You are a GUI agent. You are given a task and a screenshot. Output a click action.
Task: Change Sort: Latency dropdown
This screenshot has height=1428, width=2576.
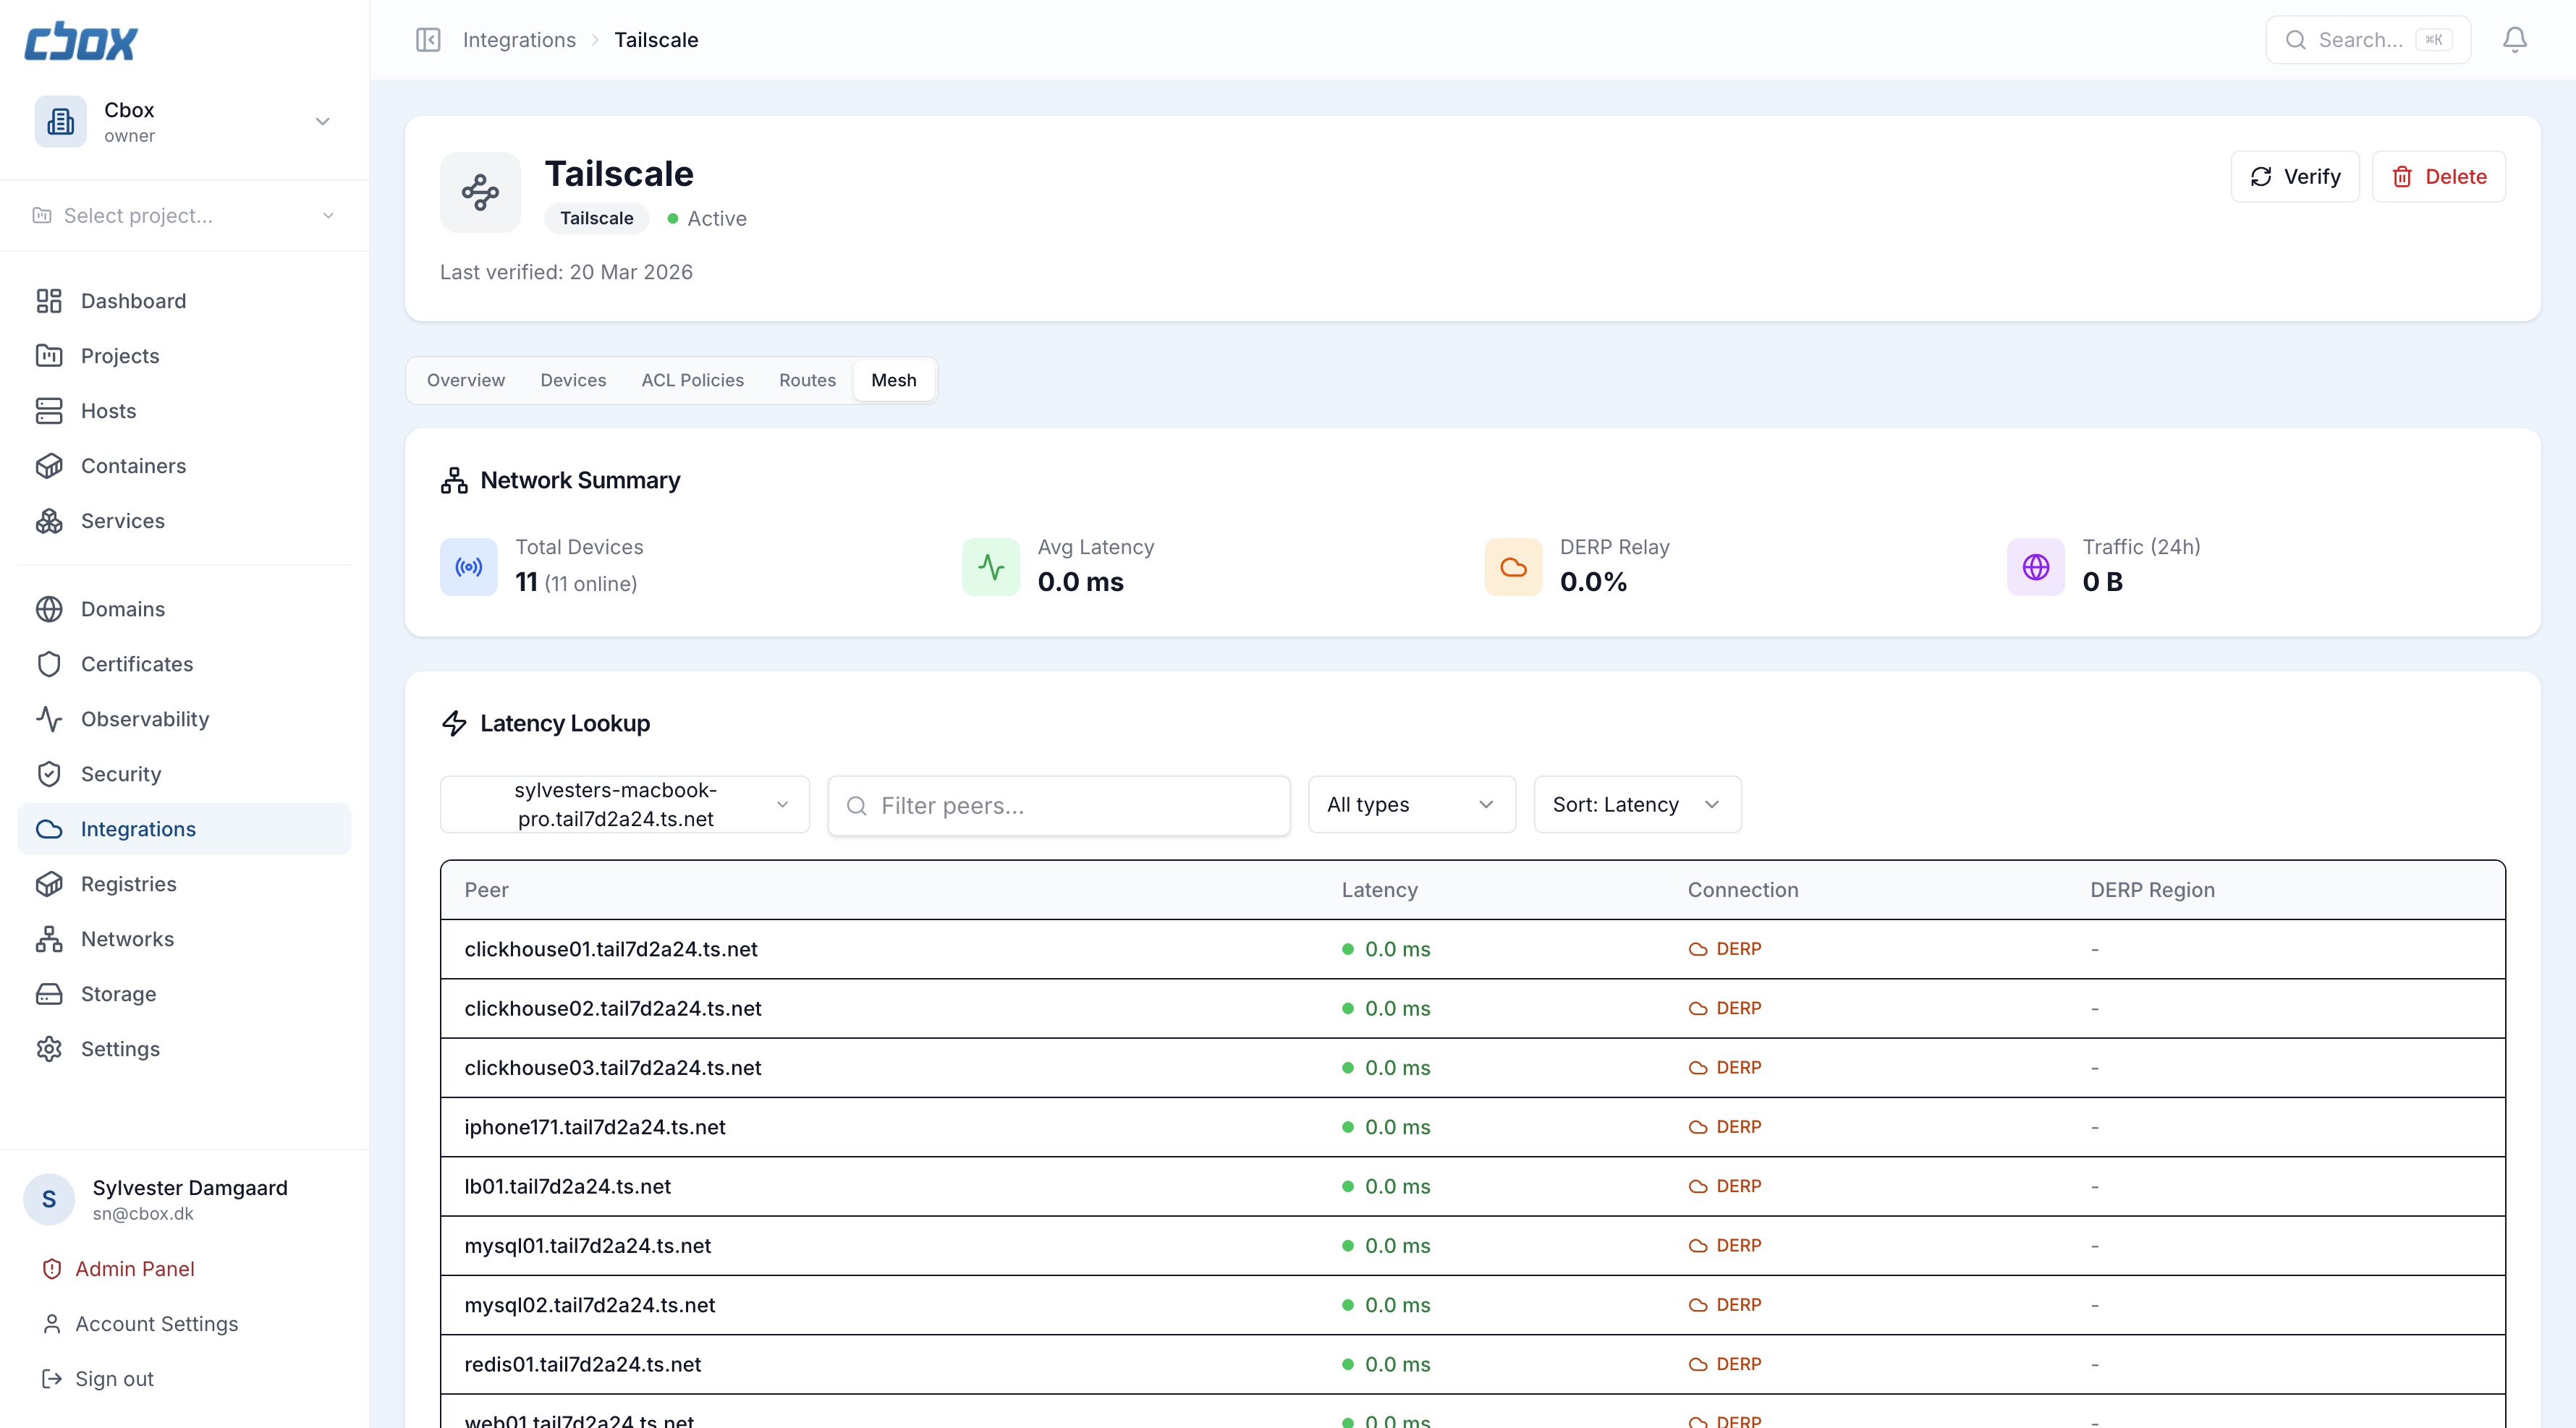pyautogui.click(x=1636, y=805)
